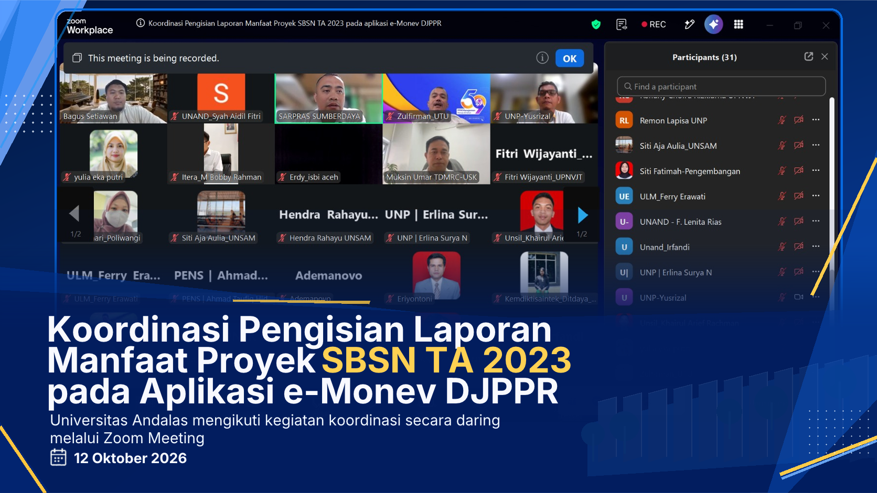Toggle Siti Fatimah-Pengembangan's video camera
Viewport: 877px width, 493px height.
point(799,170)
